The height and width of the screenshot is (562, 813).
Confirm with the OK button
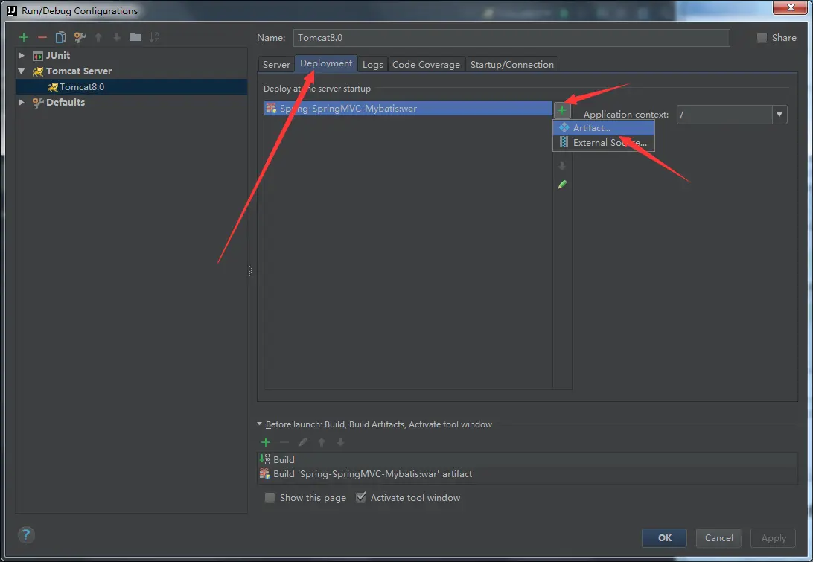coord(665,538)
